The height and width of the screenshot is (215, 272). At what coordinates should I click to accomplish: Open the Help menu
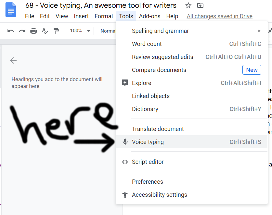[172, 16]
